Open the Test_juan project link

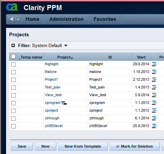point(53,87)
